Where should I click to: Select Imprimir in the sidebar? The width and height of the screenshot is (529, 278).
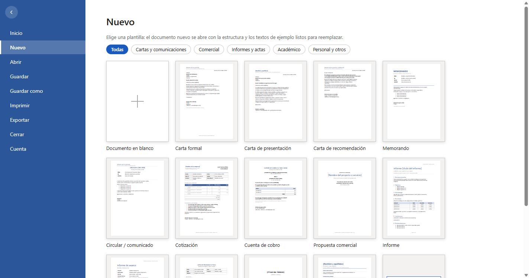(43, 105)
